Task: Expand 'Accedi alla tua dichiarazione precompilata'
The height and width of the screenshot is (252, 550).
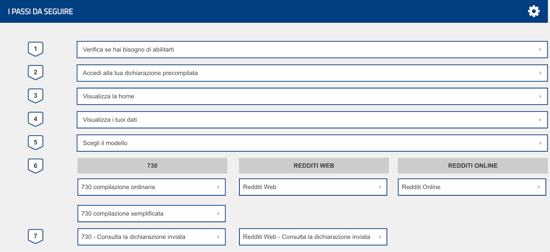Action: [x=312, y=73]
